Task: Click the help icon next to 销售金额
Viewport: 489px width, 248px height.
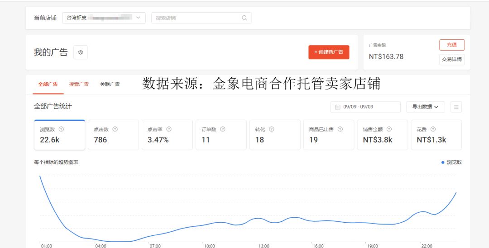Action: (389, 129)
